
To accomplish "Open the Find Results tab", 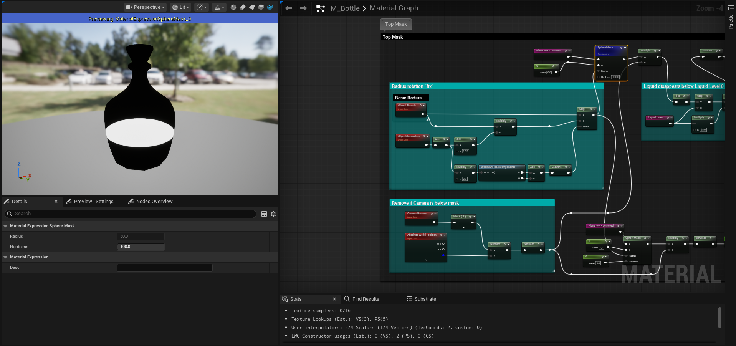I will (365, 299).
